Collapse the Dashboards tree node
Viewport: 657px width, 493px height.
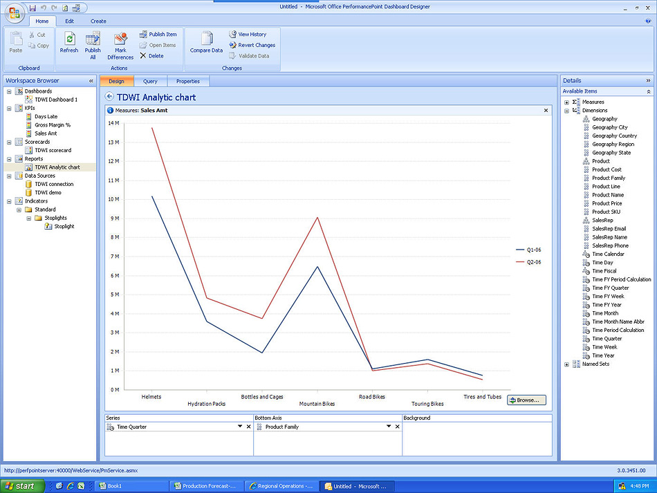[9, 91]
